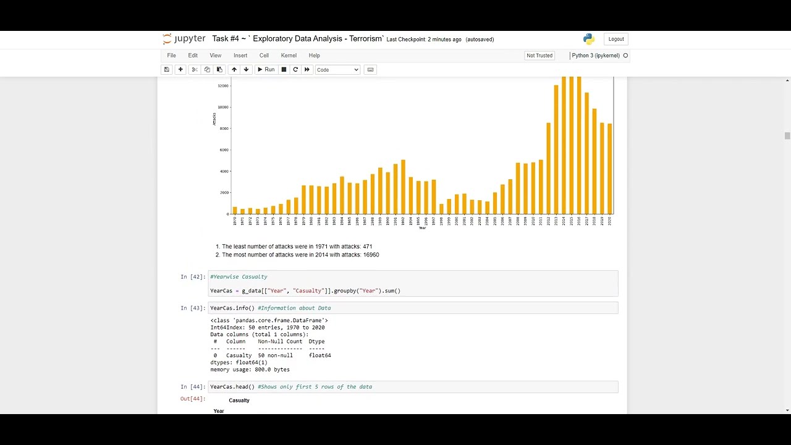
Task: Paste cells below icon
Action: coord(219,70)
